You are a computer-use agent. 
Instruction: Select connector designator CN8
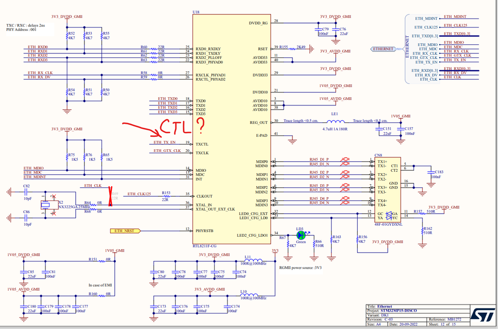coord(378,155)
